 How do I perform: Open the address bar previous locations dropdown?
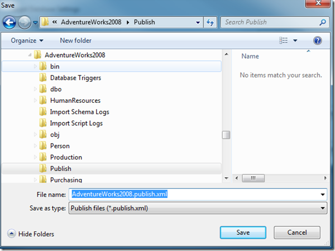[198, 22]
